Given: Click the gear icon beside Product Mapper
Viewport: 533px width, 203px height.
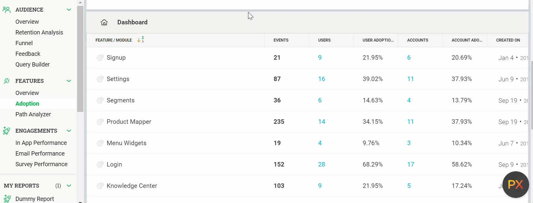Looking at the screenshot, I should click(100, 122).
